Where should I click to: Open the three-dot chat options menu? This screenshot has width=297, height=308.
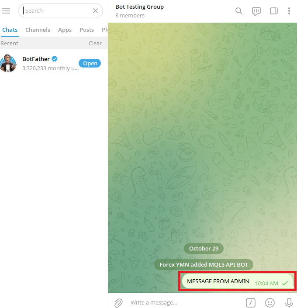[x=289, y=11]
